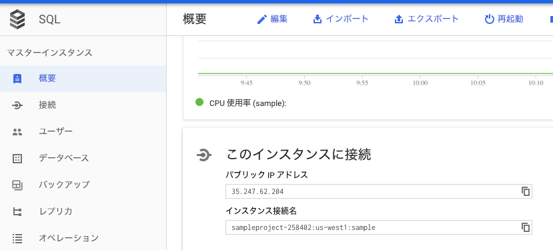The width and height of the screenshot is (553, 250).
Task: Click the インスタンス接続名 label
Action: (x=261, y=211)
